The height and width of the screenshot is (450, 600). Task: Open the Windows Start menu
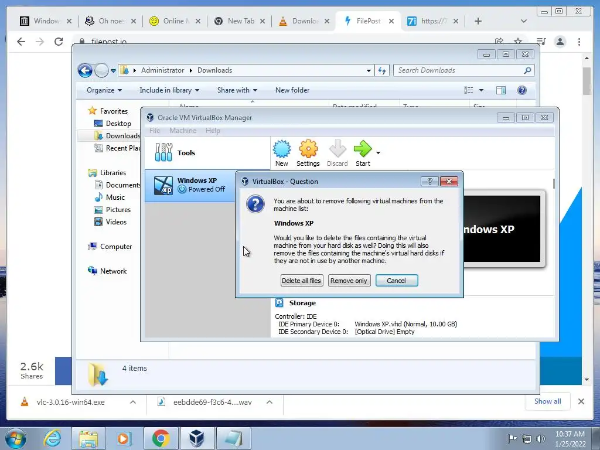coord(16,438)
